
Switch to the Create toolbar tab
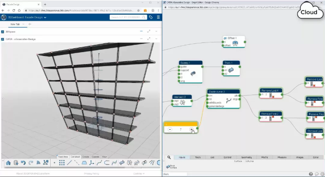[x=85, y=157]
